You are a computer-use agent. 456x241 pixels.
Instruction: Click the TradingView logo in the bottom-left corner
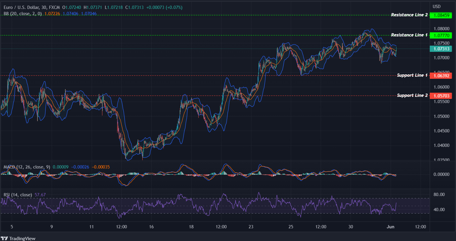click(18, 238)
